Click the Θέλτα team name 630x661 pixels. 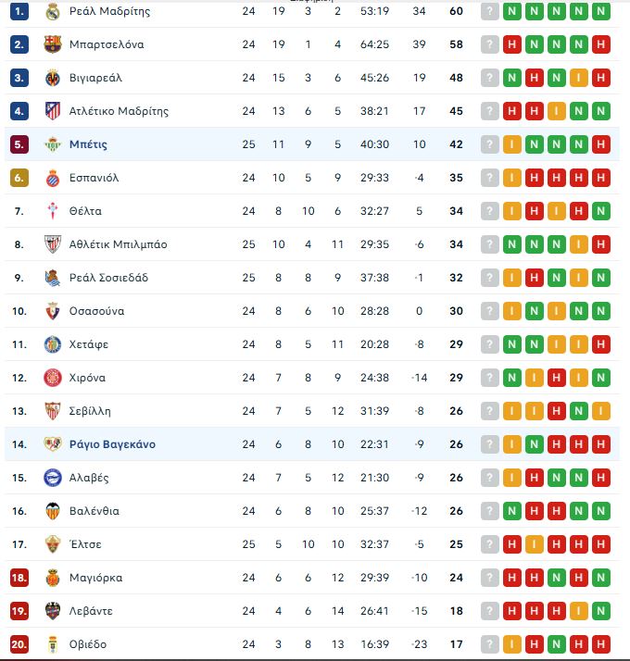click(x=85, y=211)
